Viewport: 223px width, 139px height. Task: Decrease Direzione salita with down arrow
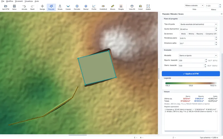click(216, 44)
